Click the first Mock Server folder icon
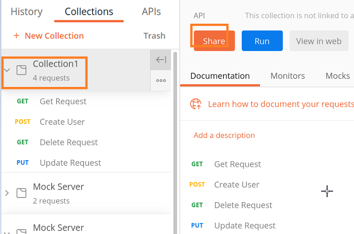 coord(21,193)
